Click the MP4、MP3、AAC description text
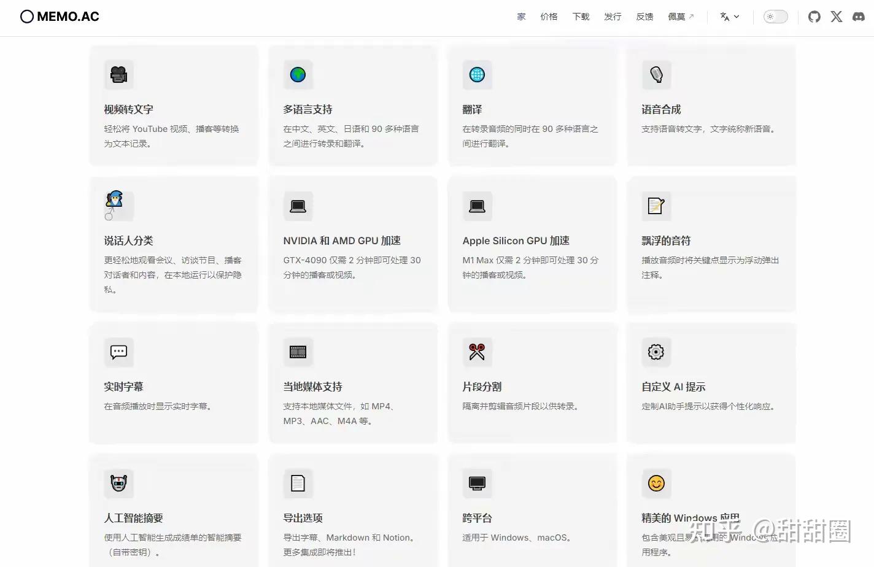874x567 pixels. 341,414
